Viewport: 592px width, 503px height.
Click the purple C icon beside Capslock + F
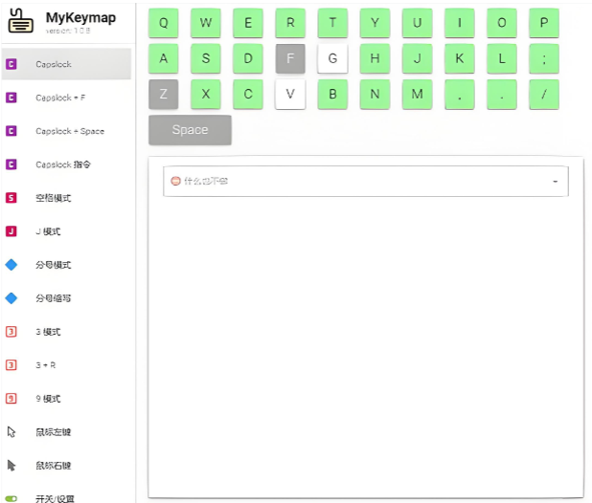[x=11, y=98]
